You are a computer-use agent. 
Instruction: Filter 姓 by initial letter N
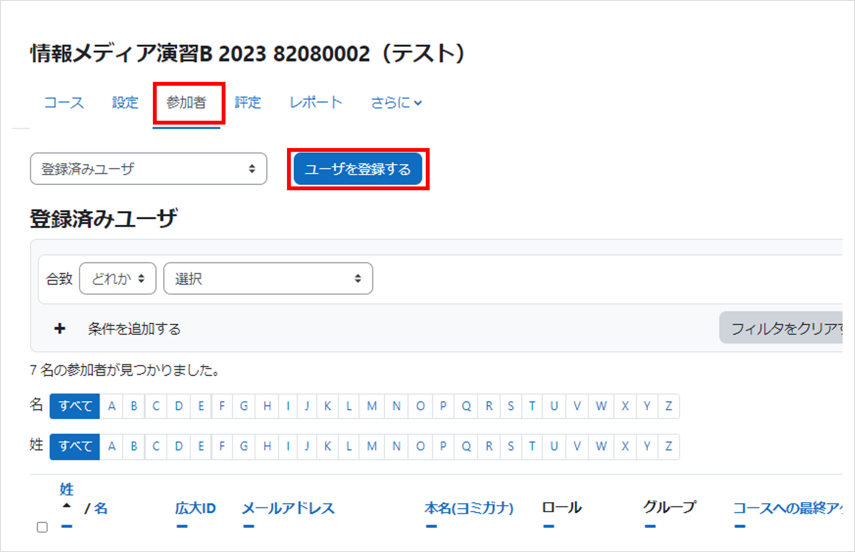coord(396,447)
